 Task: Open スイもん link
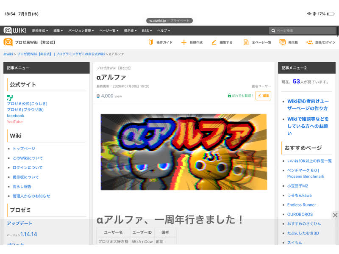[295, 243]
